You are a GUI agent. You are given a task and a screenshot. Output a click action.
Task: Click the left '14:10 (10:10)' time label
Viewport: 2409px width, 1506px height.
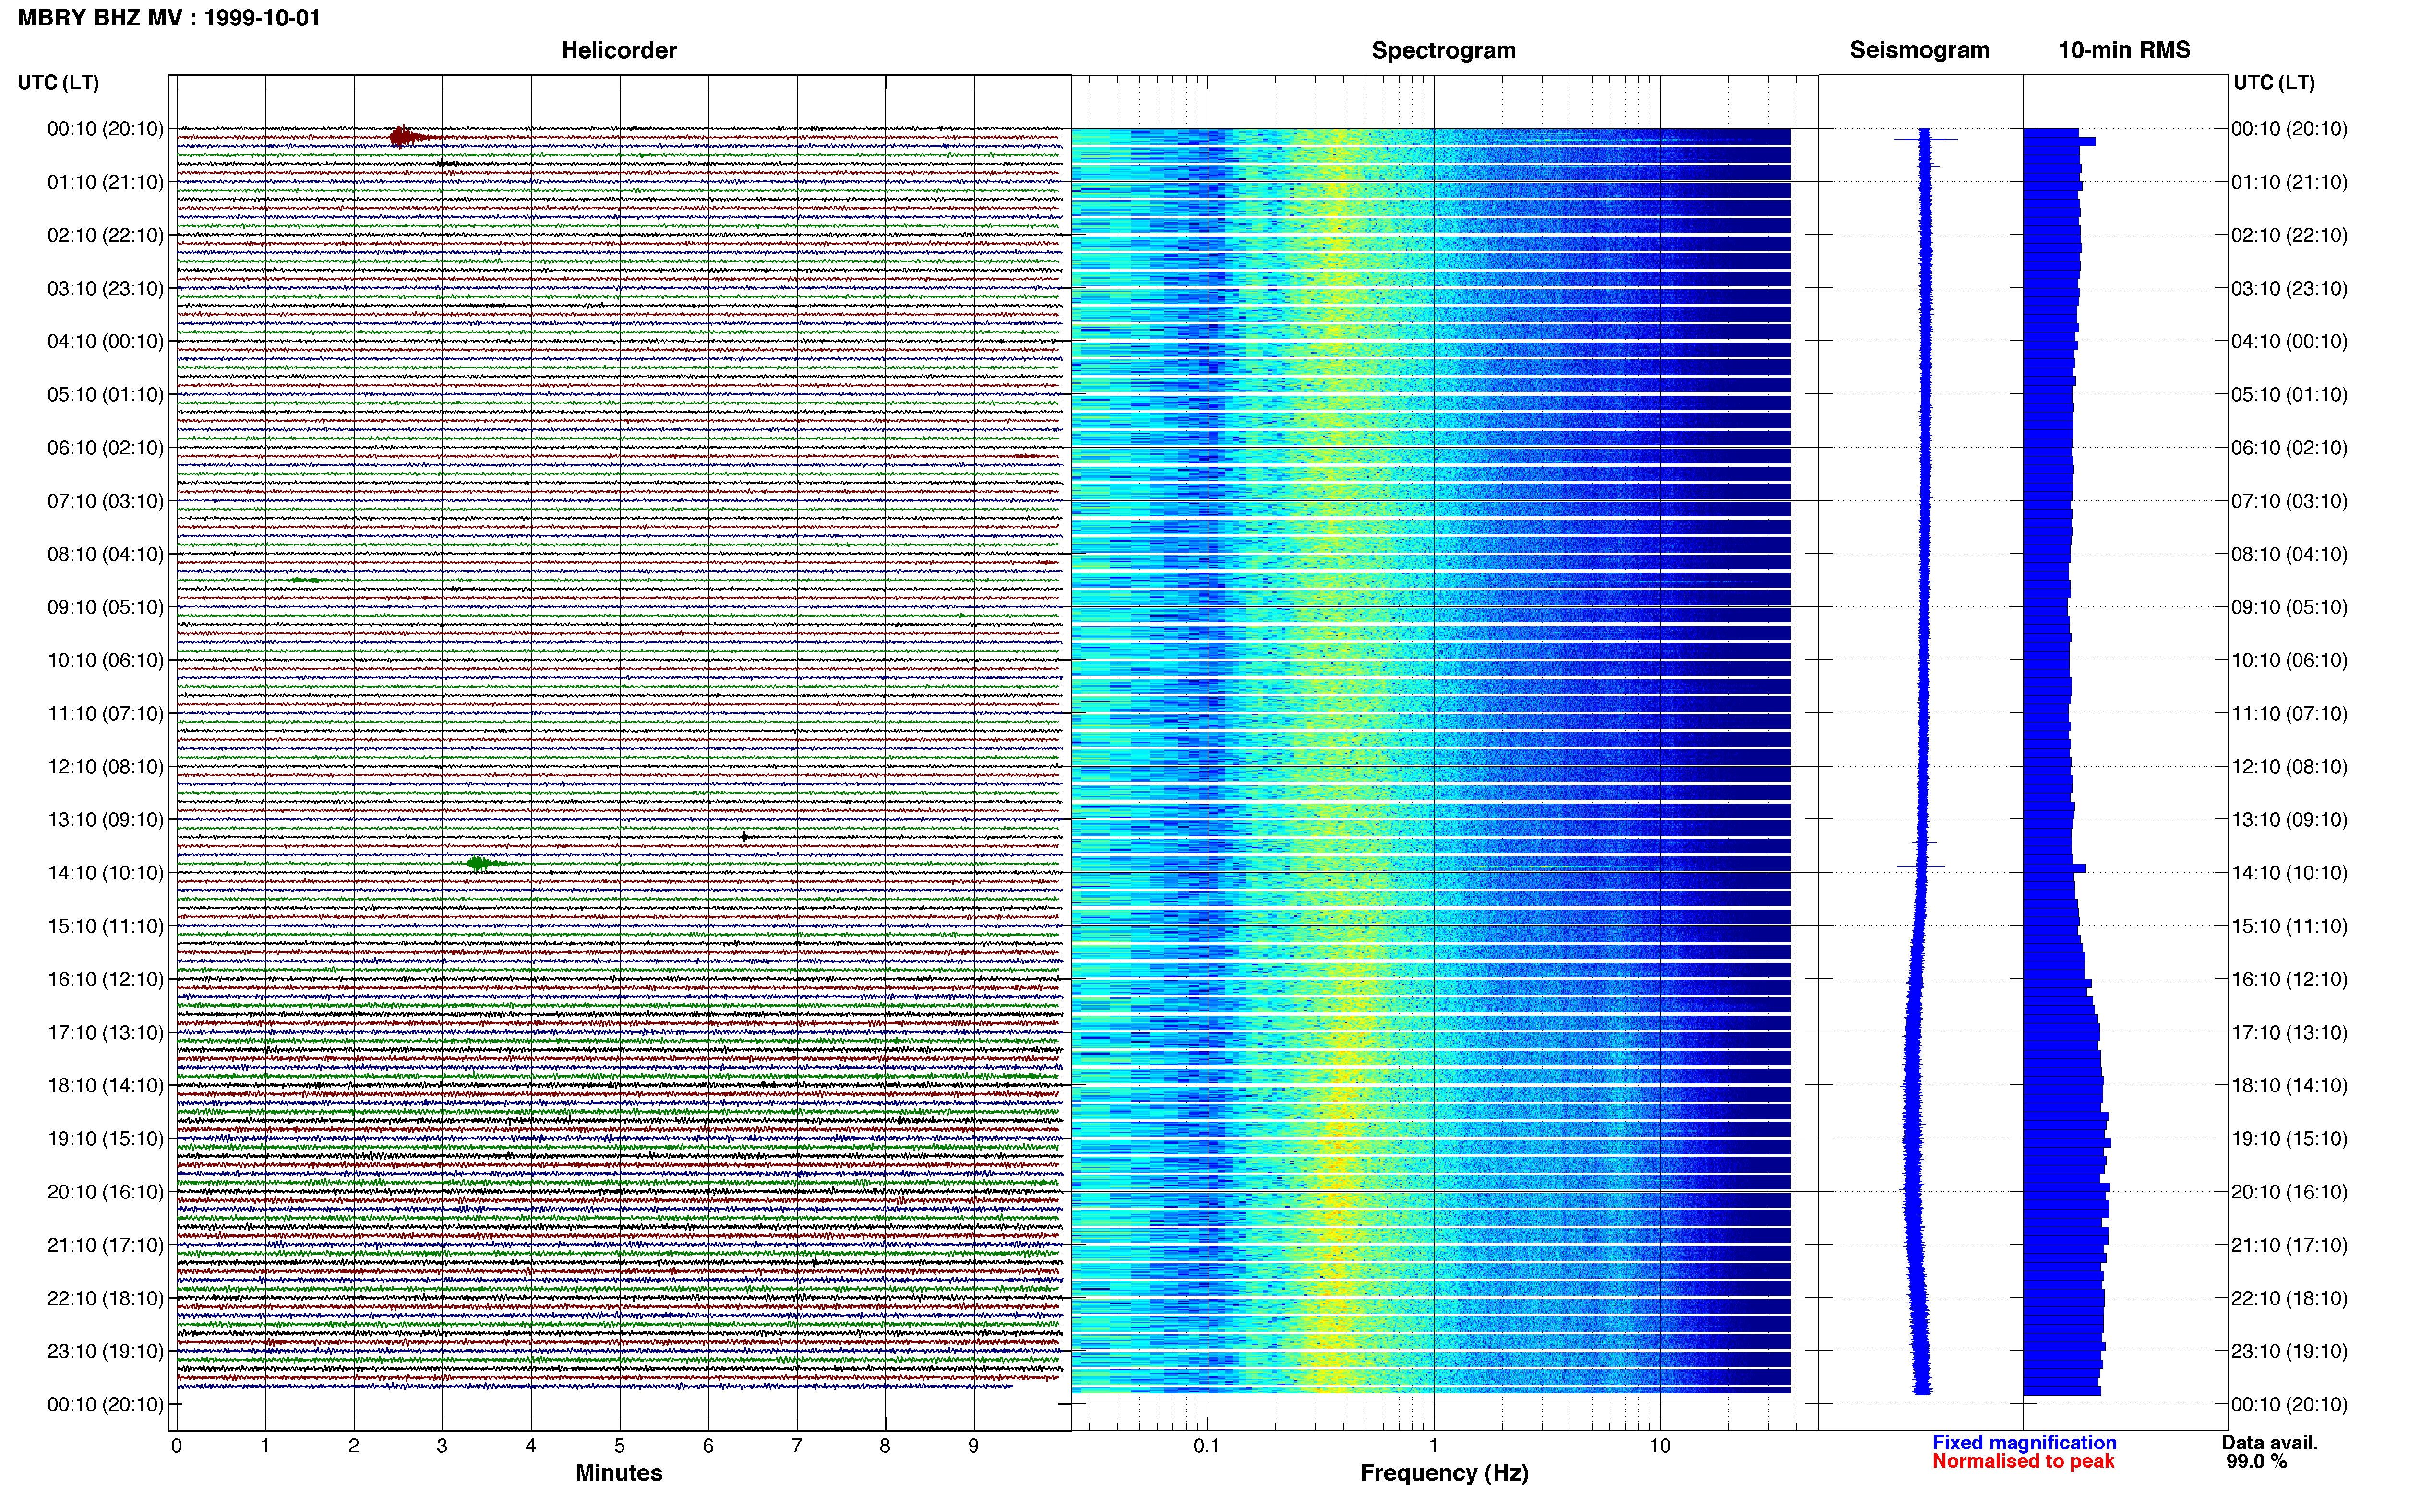pos(106,873)
